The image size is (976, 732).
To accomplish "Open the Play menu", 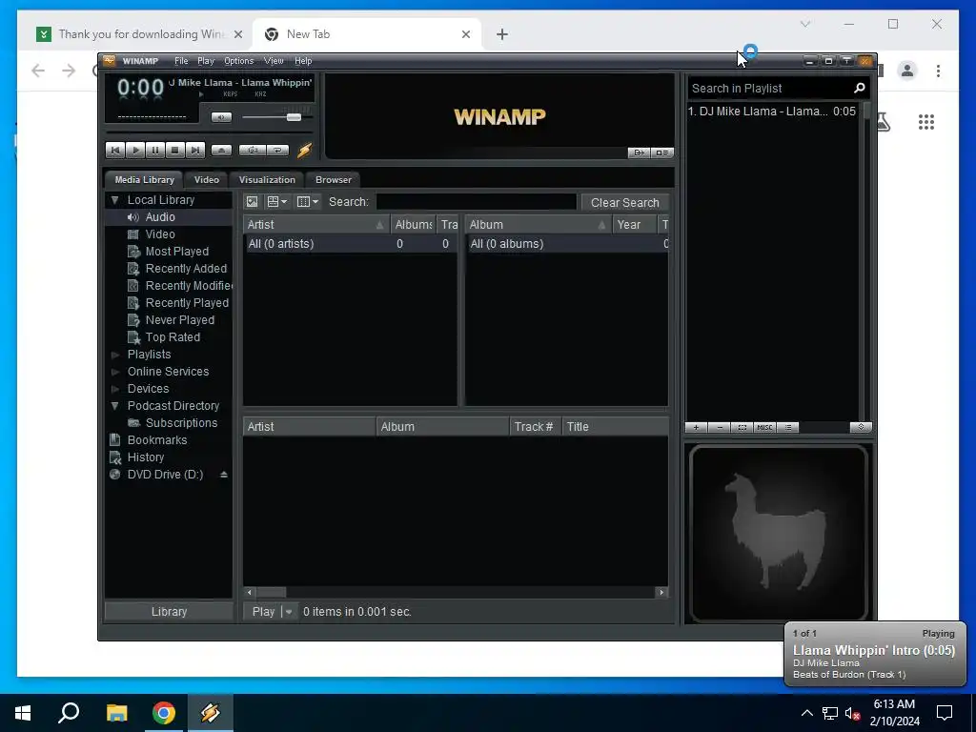I will click(x=206, y=61).
